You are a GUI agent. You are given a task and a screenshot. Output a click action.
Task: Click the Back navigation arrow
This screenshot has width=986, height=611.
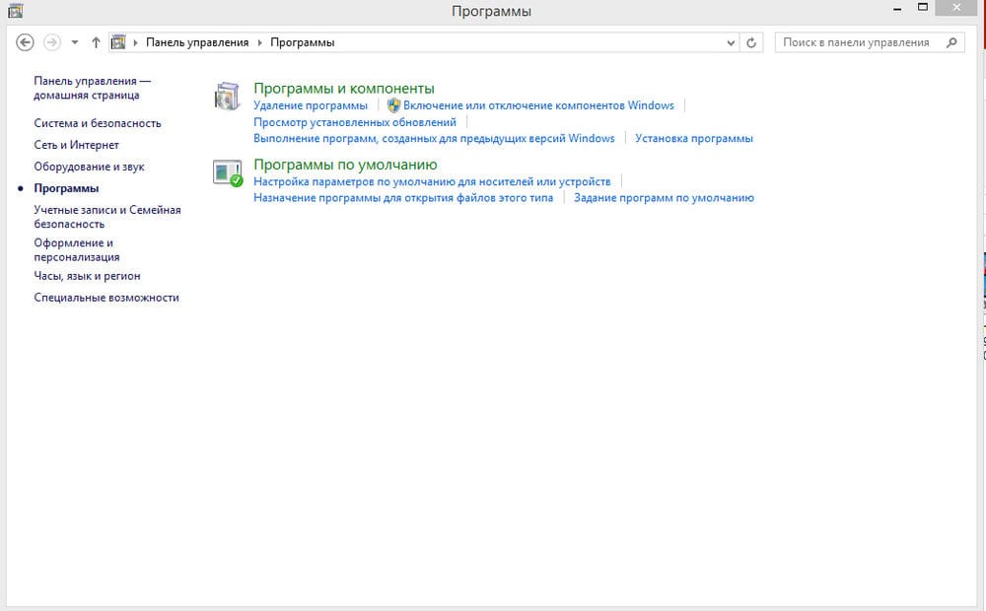tap(26, 42)
